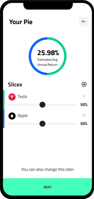This screenshot has width=94, height=199.
Task: Click Tesla's 50% allocation value
Action: pyautogui.click(x=84, y=105)
